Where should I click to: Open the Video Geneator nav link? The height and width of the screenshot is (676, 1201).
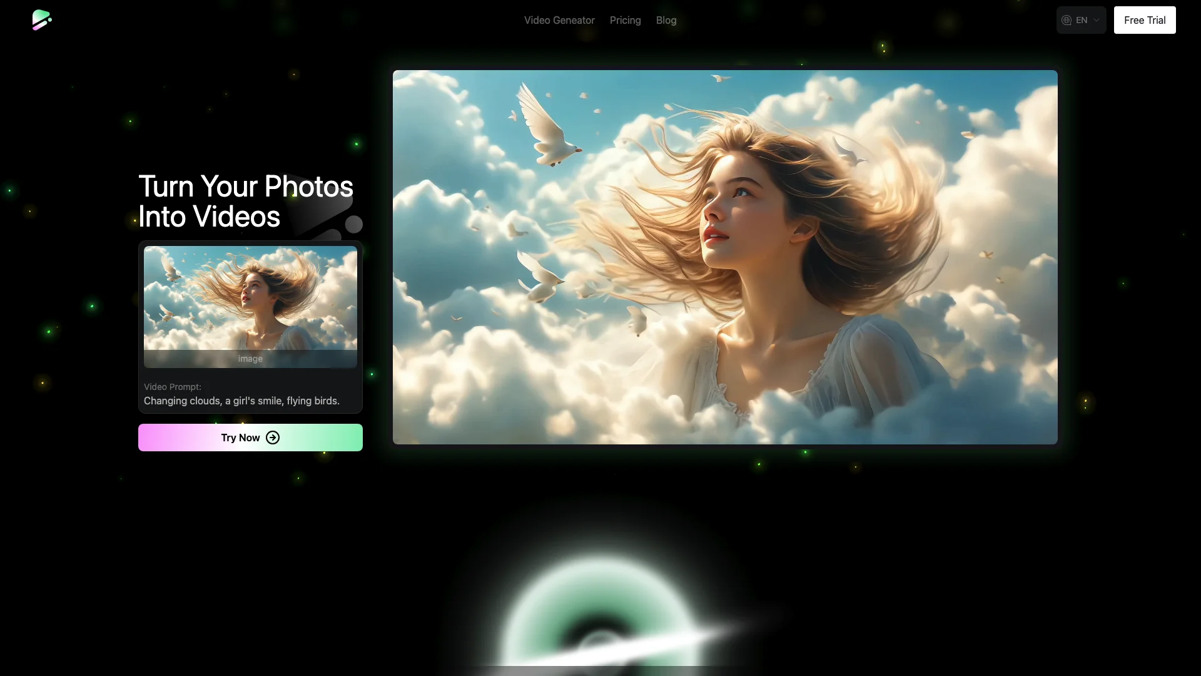click(559, 20)
